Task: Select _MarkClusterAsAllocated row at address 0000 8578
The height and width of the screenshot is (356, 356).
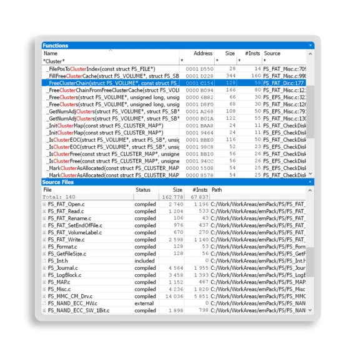Action: [x=174, y=175]
